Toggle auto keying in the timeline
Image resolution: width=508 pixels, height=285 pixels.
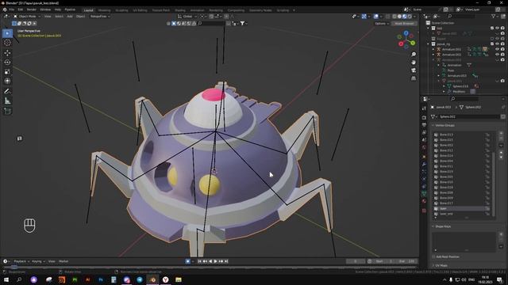click(187, 261)
